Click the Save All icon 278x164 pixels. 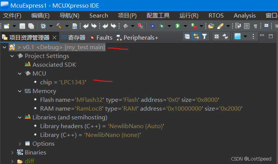(31, 26)
